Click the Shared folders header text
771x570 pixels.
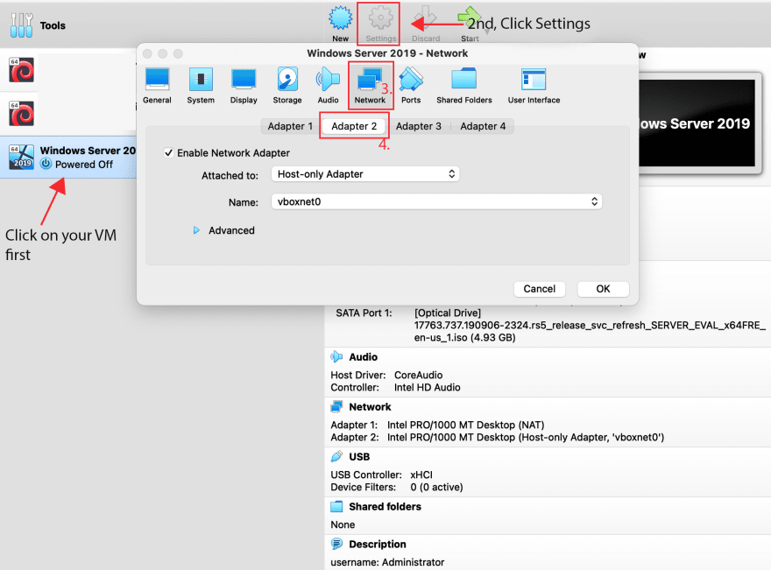385,507
